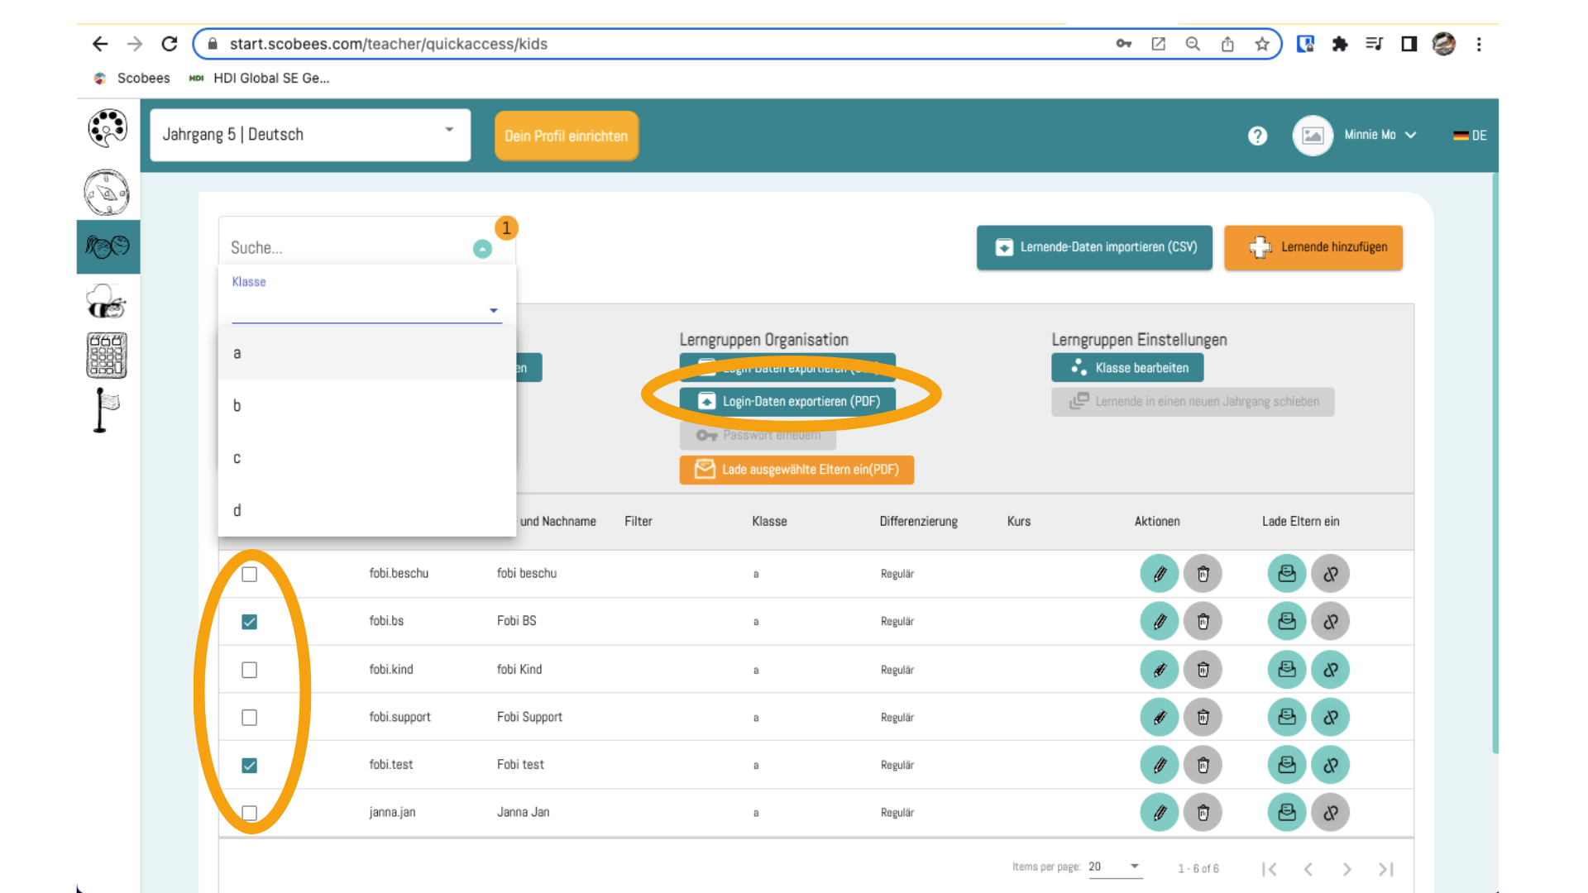
Task: Untick checkbox for fobi.bs row
Action: pos(249,622)
